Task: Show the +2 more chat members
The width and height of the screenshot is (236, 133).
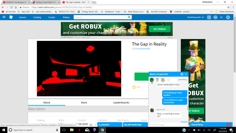Action: pos(168,80)
